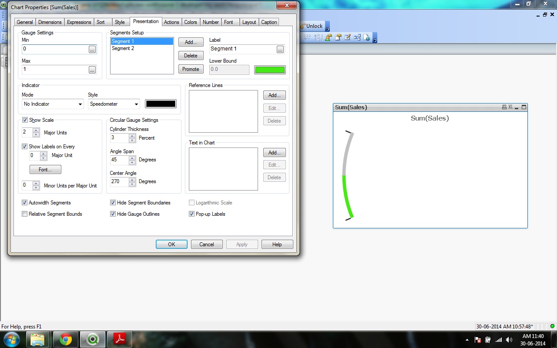Click the QlikView taskbar icon
This screenshot has height=348, width=557.
92,339
